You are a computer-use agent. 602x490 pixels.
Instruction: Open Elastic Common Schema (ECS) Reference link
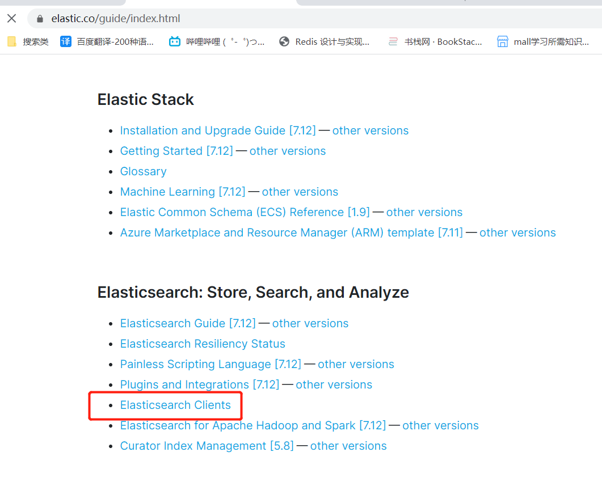(245, 212)
